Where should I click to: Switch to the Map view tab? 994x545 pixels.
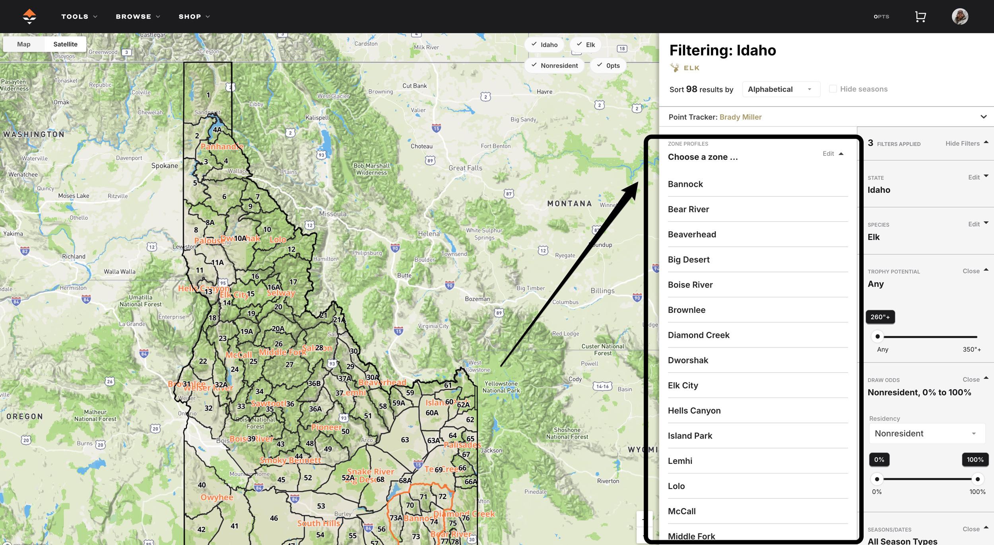point(23,44)
